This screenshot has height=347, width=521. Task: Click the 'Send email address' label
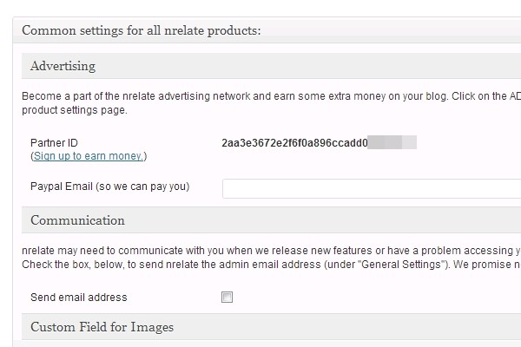tap(79, 298)
